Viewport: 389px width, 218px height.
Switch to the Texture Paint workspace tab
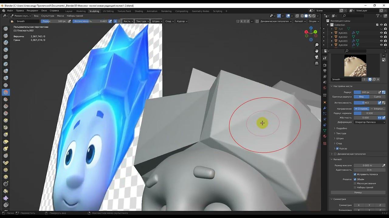(x=124, y=11)
